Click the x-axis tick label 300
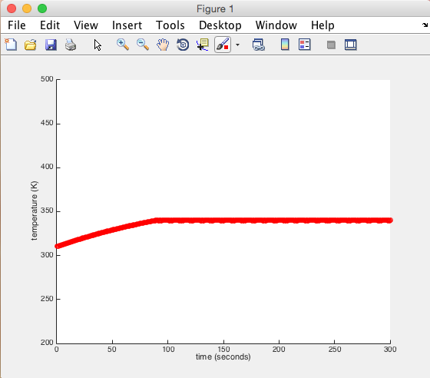430x378 pixels. click(390, 349)
